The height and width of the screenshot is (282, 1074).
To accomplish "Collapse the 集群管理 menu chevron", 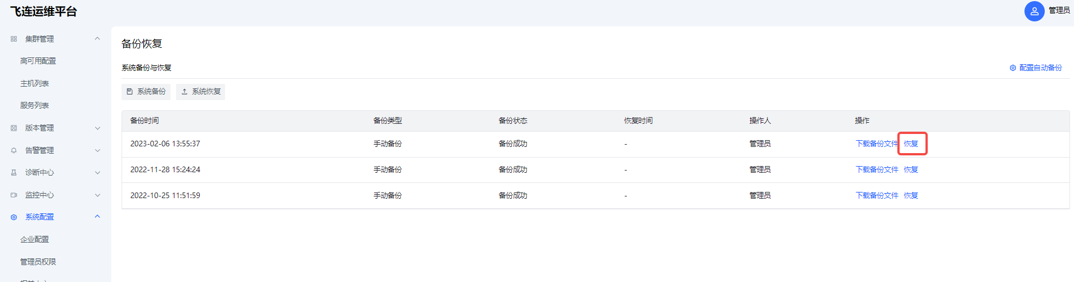I will click(97, 39).
